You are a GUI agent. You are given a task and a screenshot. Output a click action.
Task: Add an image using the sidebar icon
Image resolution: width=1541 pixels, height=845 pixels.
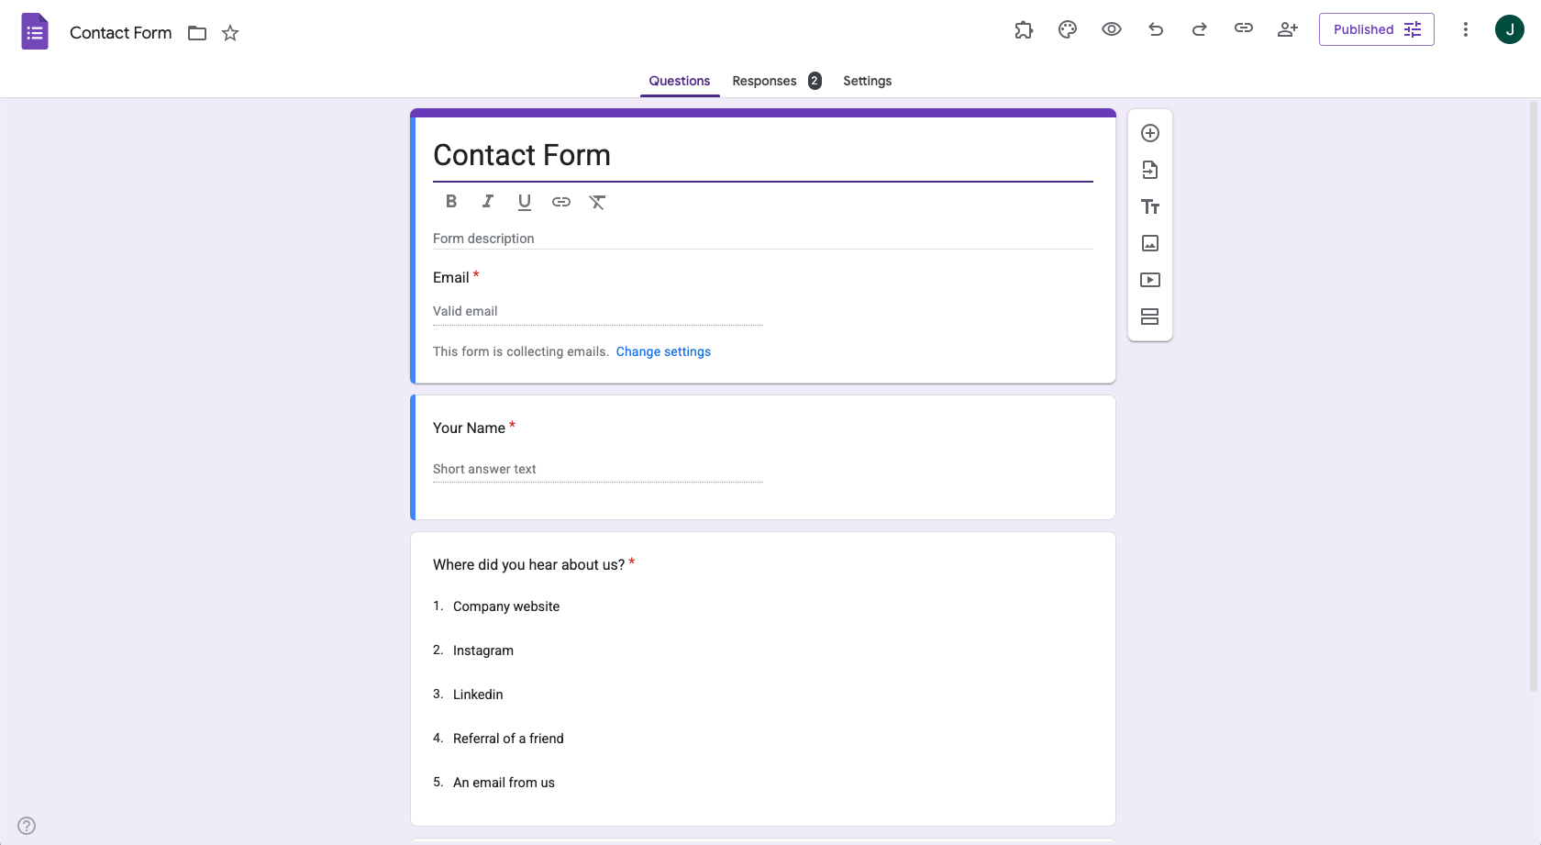1149,243
